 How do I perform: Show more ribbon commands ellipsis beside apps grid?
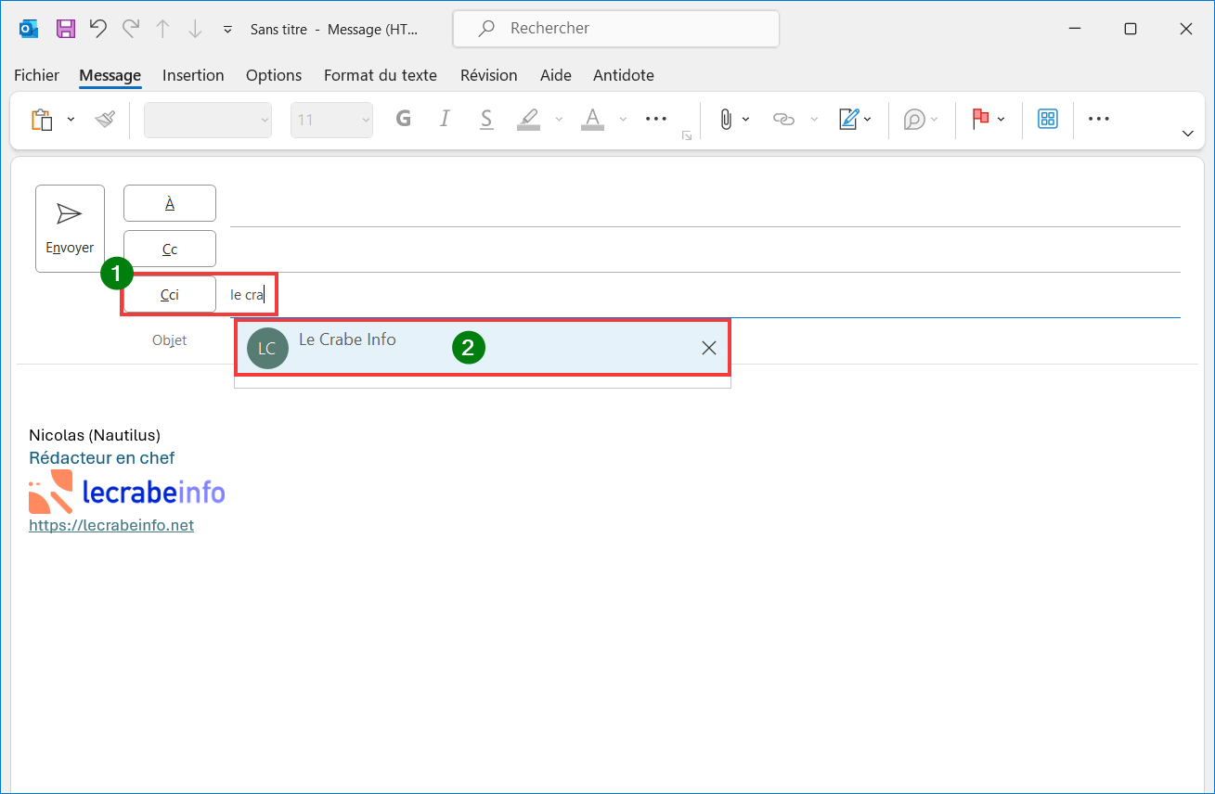coord(1099,119)
